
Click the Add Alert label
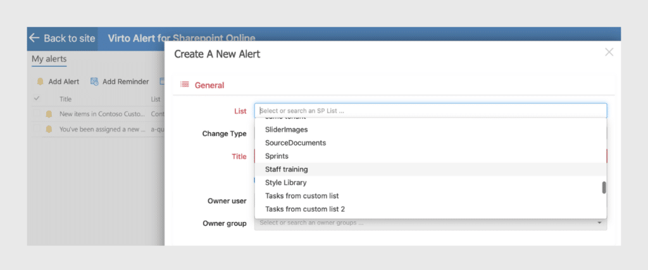(64, 82)
